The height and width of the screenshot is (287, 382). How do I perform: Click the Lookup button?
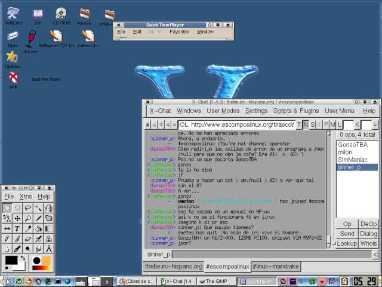click(x=347, y=243)
